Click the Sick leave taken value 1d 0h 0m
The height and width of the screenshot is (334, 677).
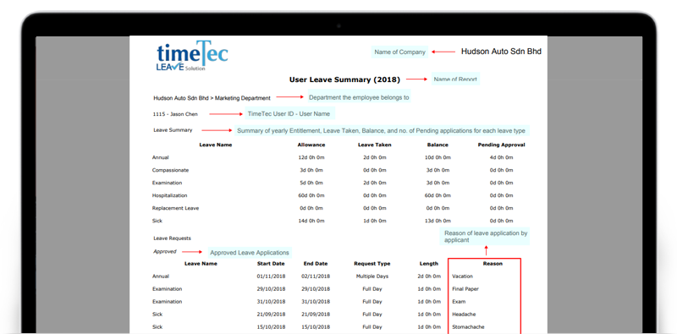(x=374, y=221)
